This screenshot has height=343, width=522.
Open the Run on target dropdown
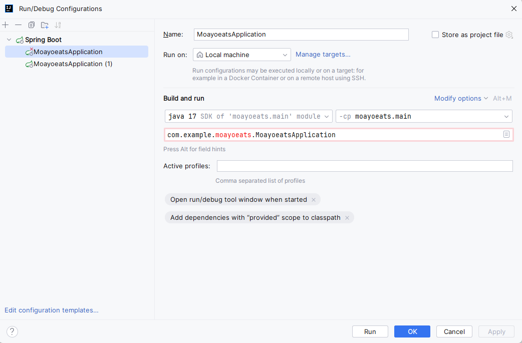(x=241, y=55)
